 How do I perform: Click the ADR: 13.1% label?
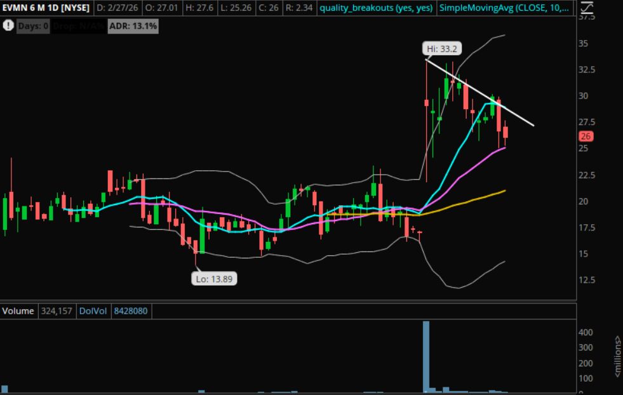point(133,26)
